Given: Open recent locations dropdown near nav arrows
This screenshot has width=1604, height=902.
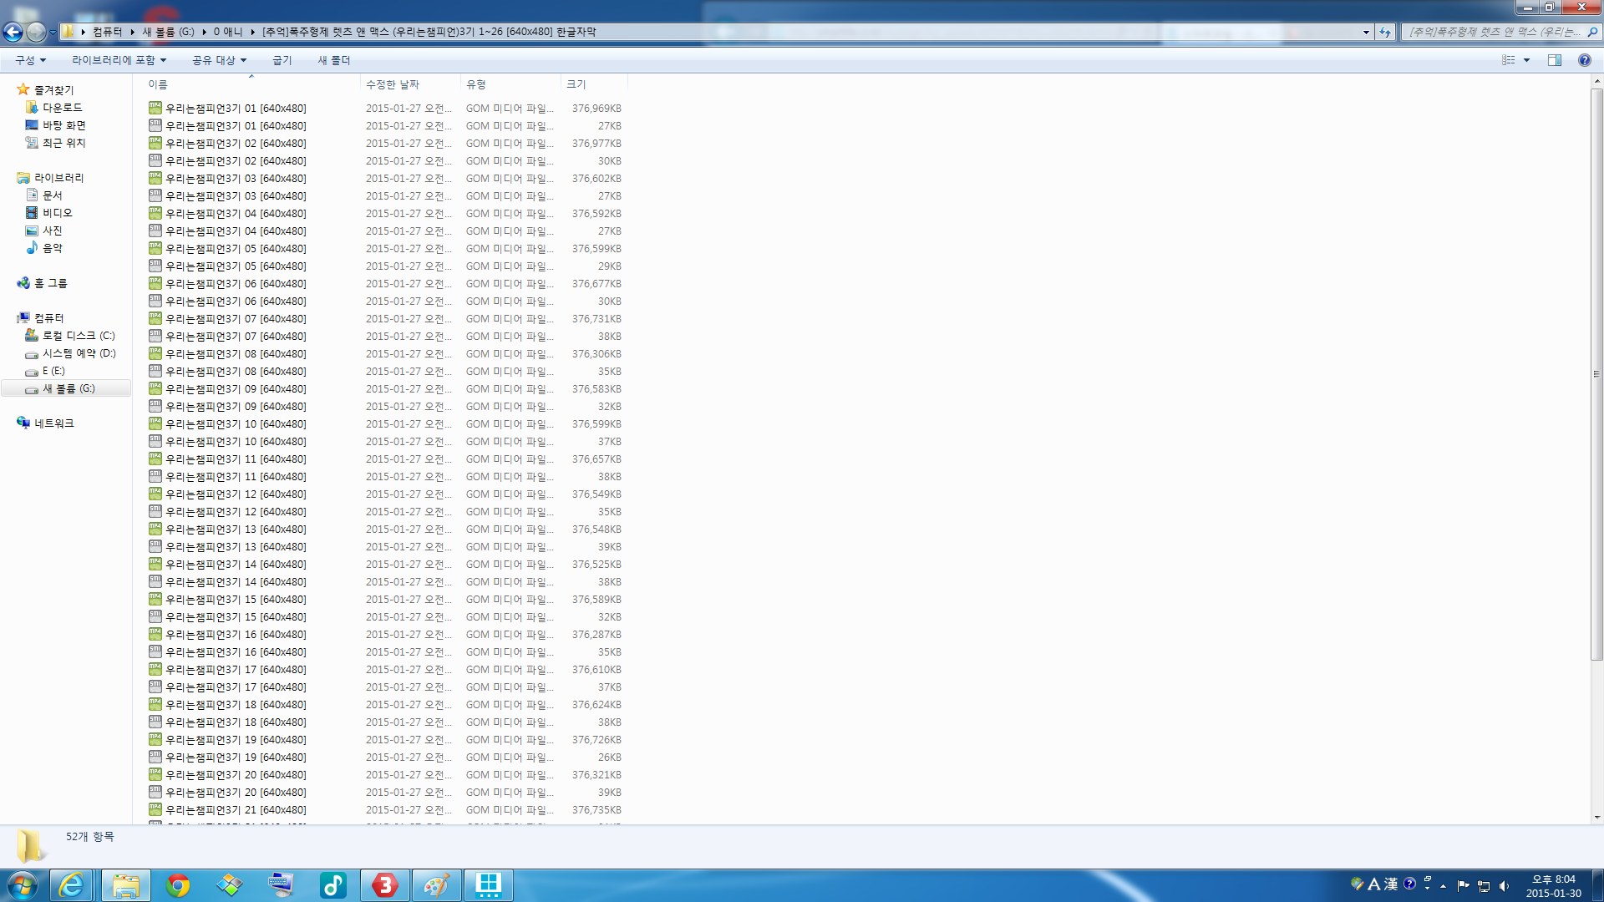Looking at the screenshot, I should click(x=53, y=33).
